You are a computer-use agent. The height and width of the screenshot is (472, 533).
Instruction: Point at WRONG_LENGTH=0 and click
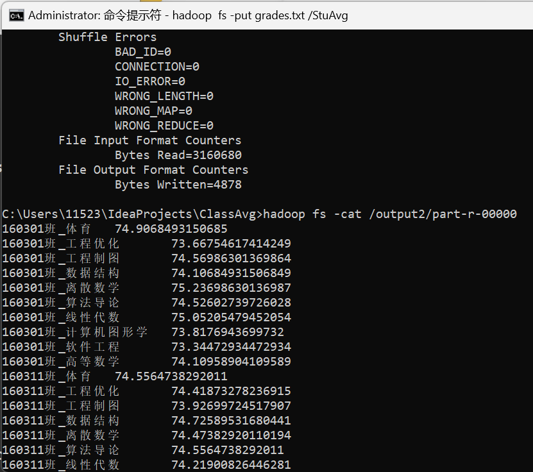[164, 96]
